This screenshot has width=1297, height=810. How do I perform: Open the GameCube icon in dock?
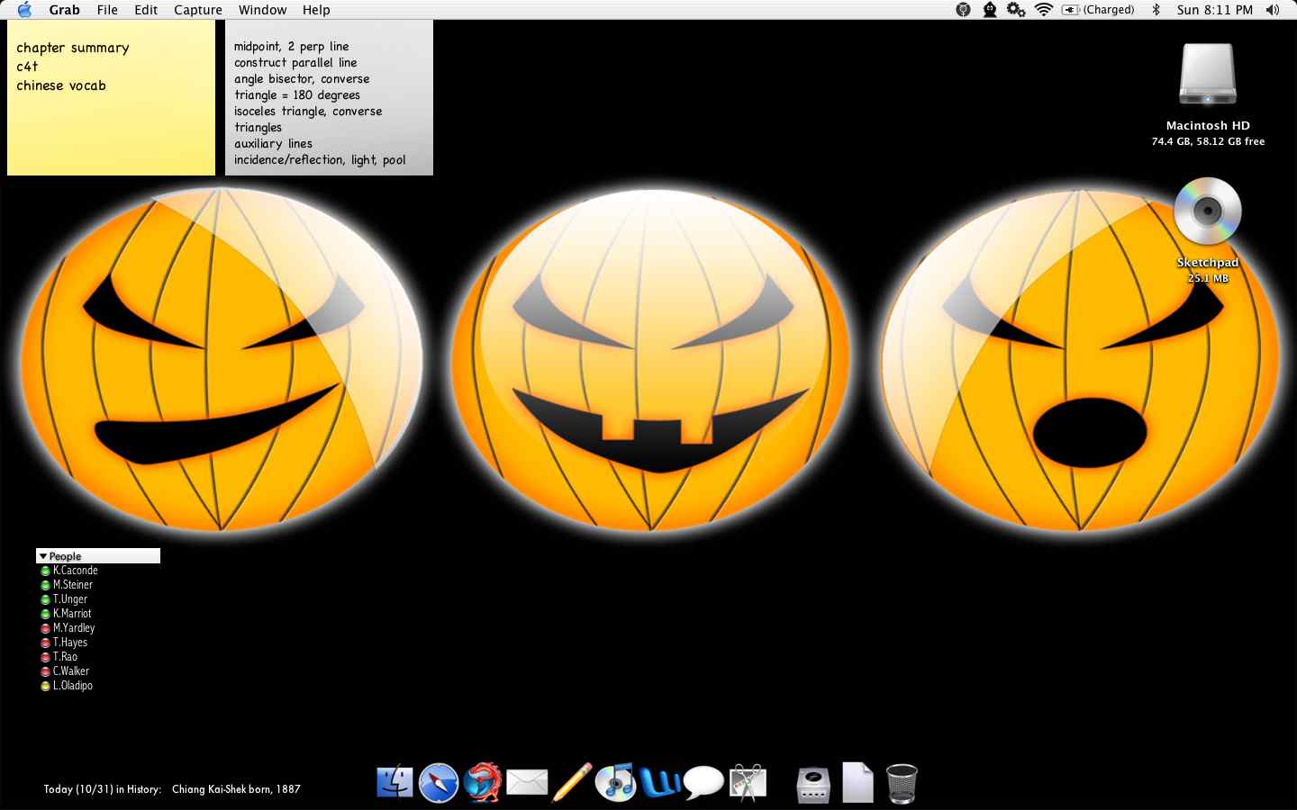point(813,785)
